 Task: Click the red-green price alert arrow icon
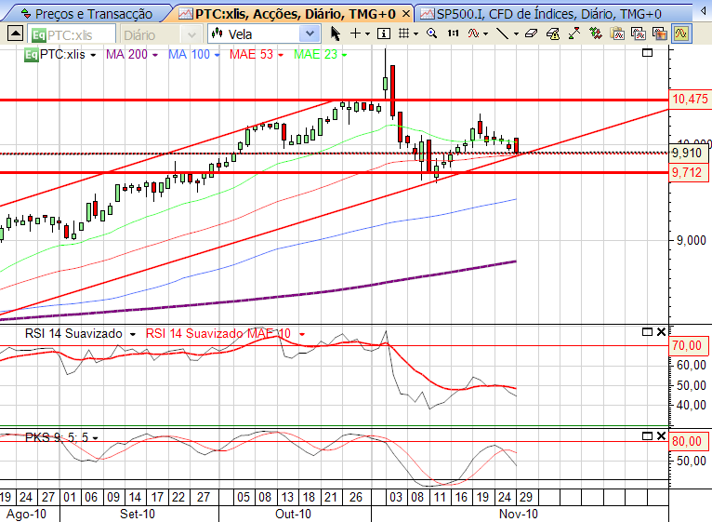[574, 33]
